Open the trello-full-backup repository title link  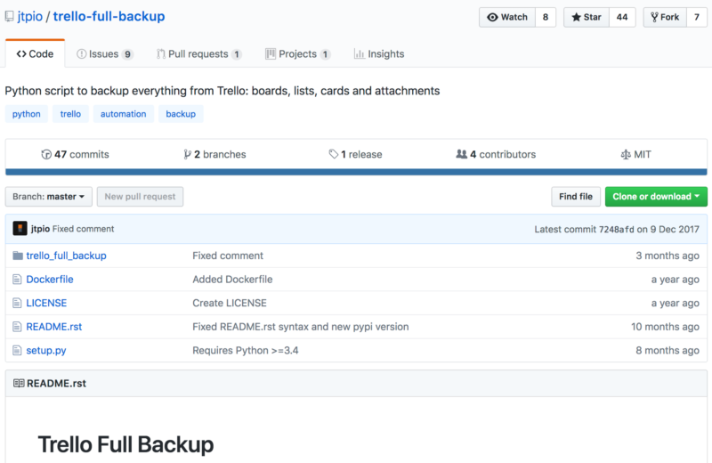(x=109, y=16)
